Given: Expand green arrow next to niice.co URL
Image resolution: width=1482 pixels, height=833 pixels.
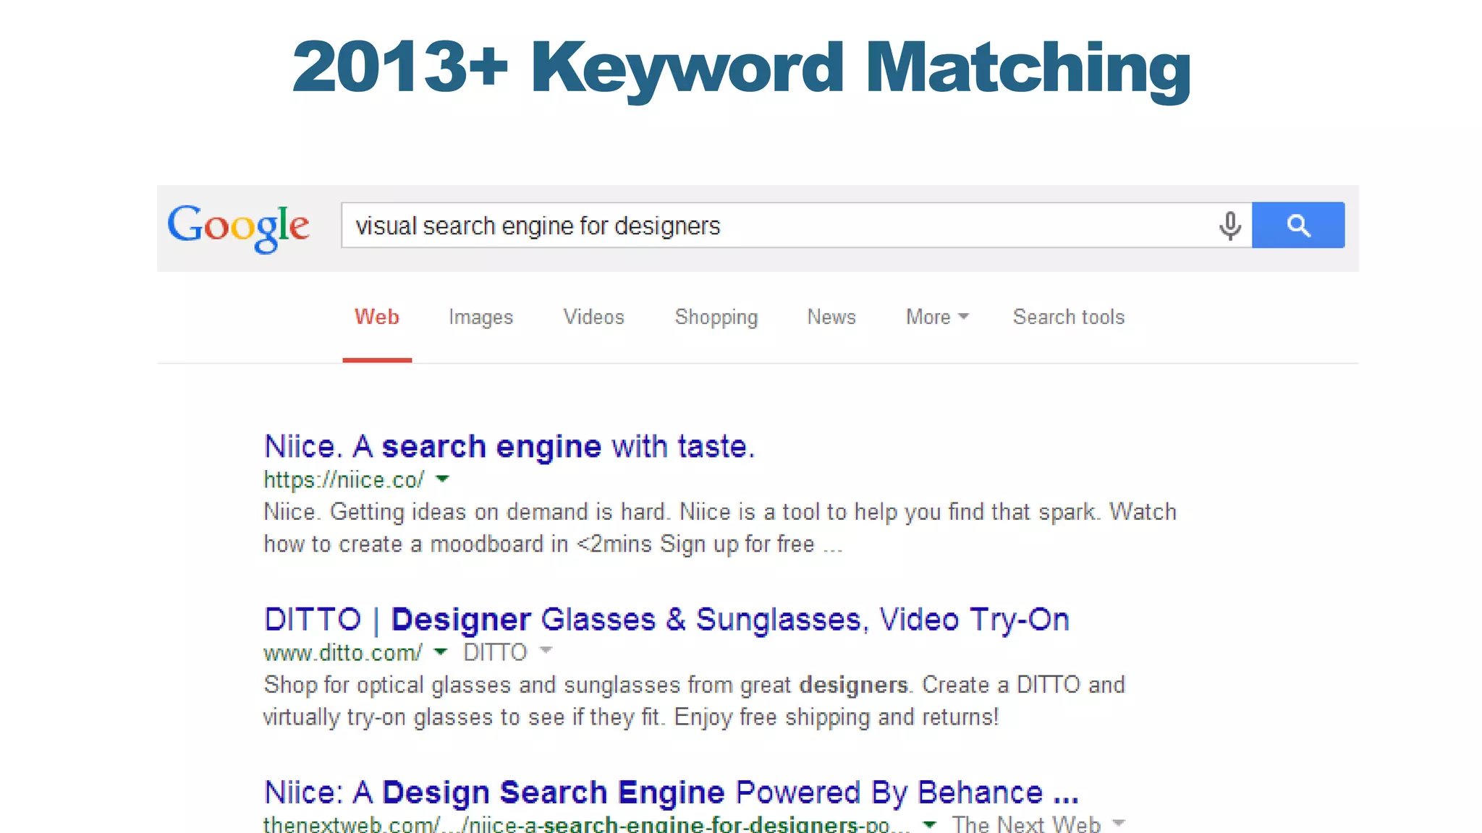Looking at the screenshot, I should tap(443, 479).
